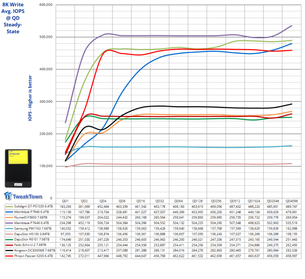
Task: Select the 'DapuStor H5100 3.84TB' legend label
Action: [32, 234]
